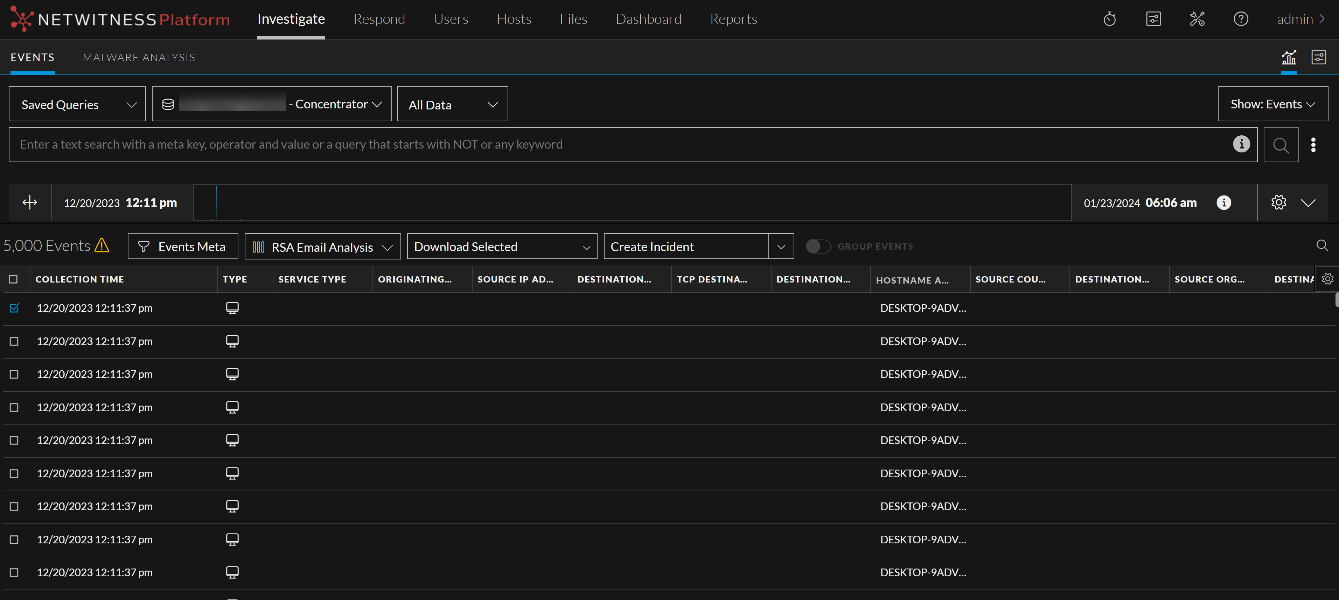Screen dimensions: 1339x600
Task: Click the time range expand arrows icon
Action: [x=30, y=202]
